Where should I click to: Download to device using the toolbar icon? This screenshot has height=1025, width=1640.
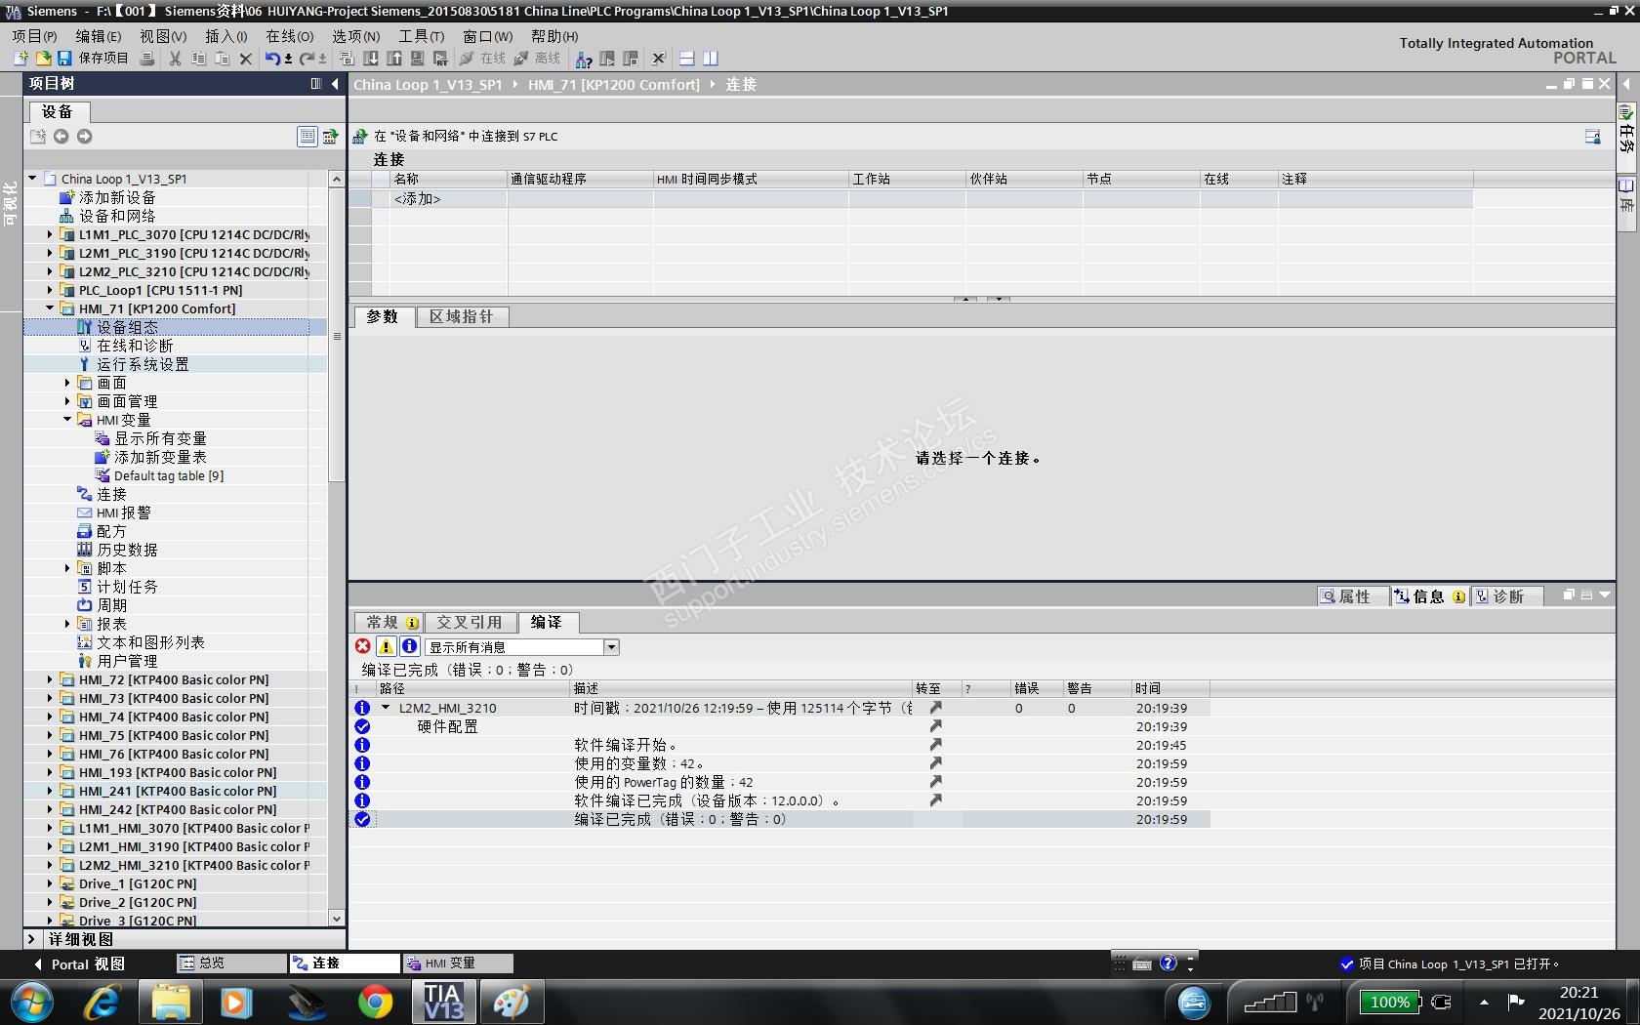pos(371,59)
